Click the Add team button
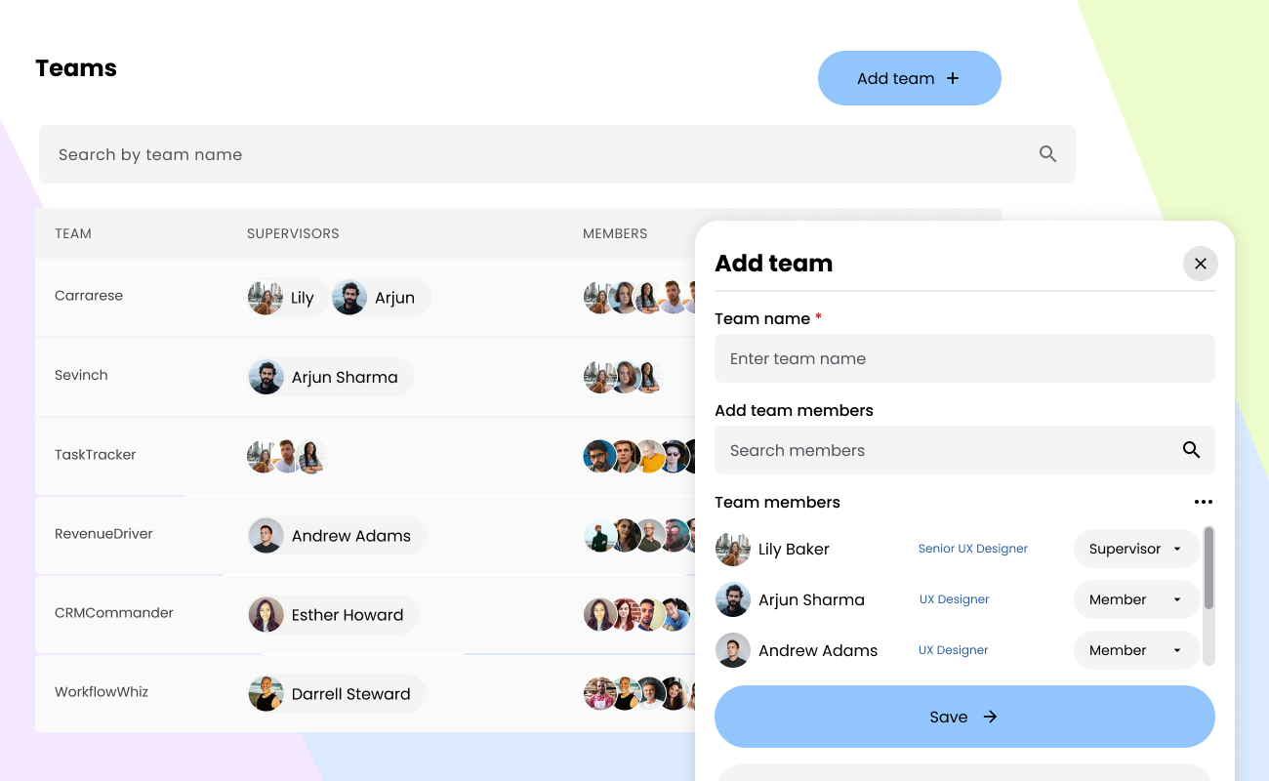 click(x=909, y=78)
